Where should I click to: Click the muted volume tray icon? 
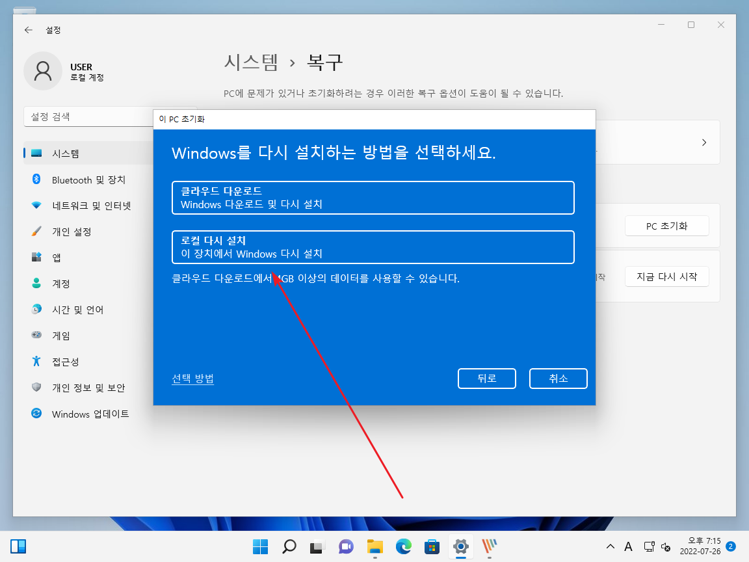pyautogui.click(x=665, y=546)
